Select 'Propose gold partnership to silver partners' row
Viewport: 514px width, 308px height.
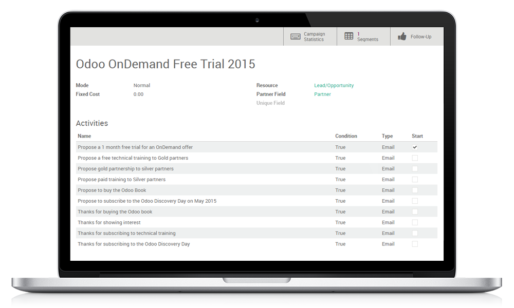[256, 169]
